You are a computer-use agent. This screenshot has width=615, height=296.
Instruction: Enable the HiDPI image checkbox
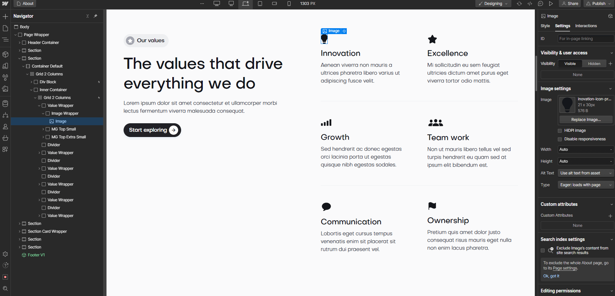point(560,130)
